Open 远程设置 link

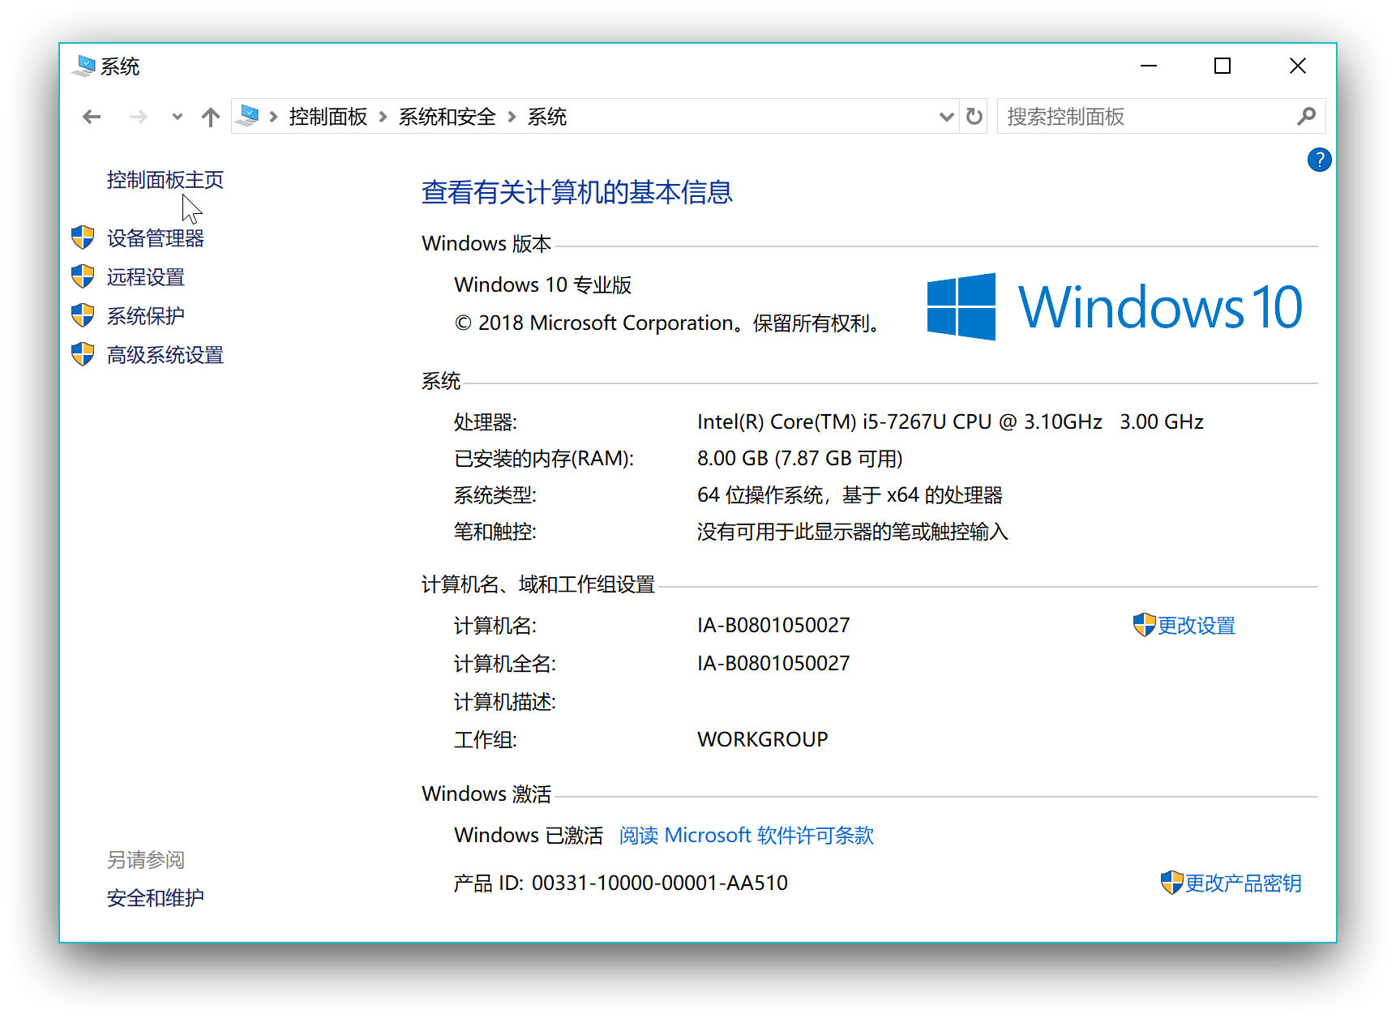point(146,277)
